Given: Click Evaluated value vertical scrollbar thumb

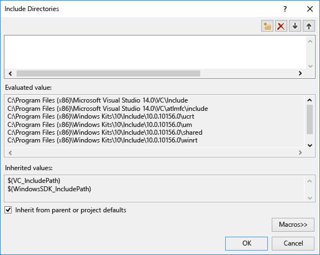Looking at the screenshot, I should 309,120.
